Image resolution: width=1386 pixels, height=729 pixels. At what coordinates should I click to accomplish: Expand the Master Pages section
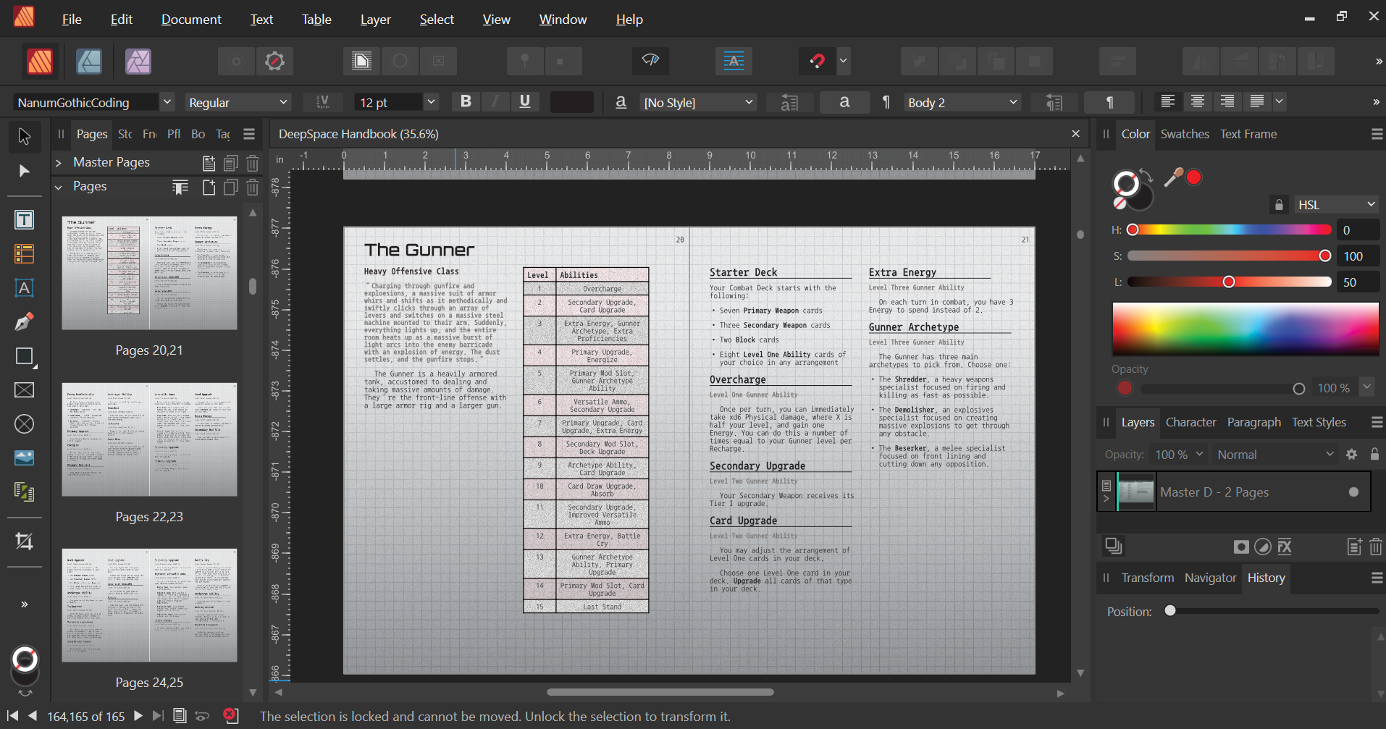pyautogui.click(x=59, y=163)
